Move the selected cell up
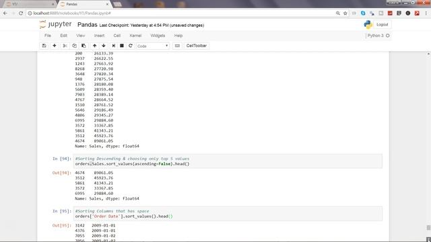 pos(94,46)
